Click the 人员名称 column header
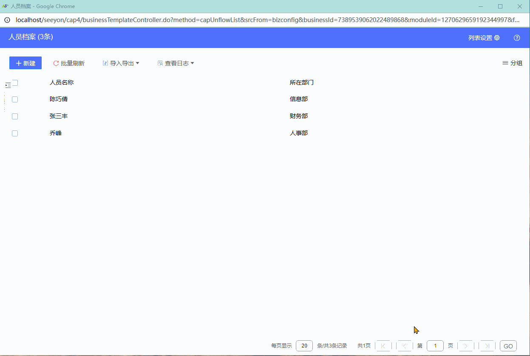The height and width of the screenshot is (356, 530). 62,82
